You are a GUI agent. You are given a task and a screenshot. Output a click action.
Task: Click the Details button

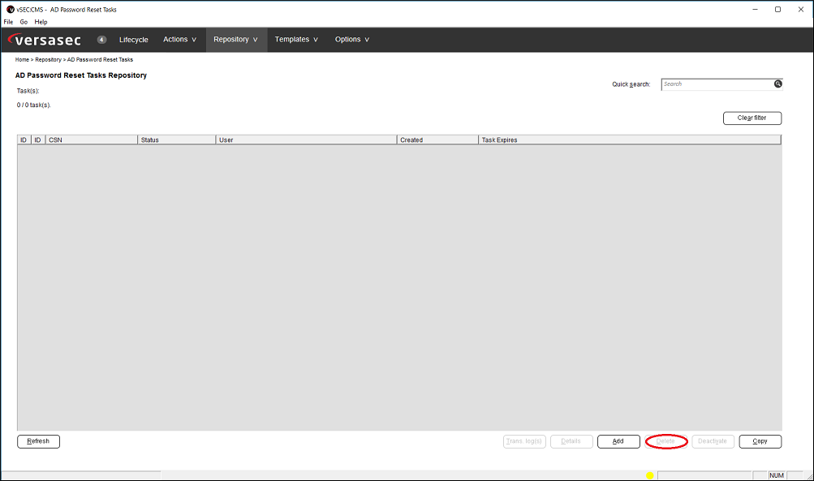click(571, 441)
